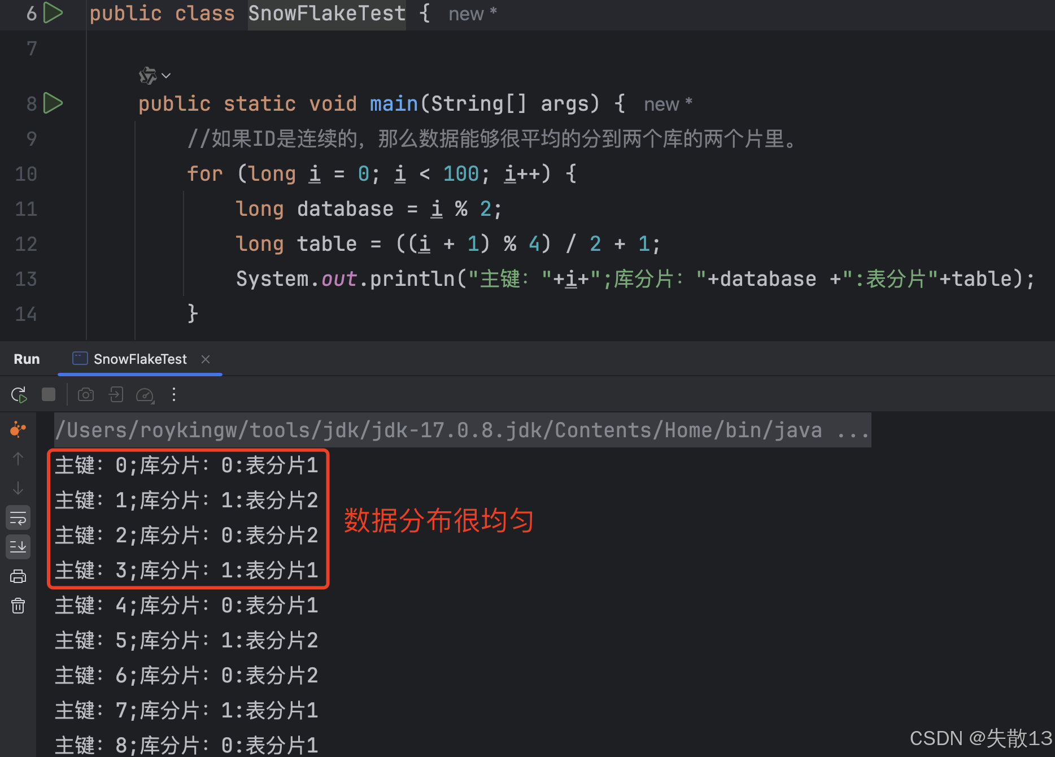Stop the running SnowFlakeTest process

49,394
